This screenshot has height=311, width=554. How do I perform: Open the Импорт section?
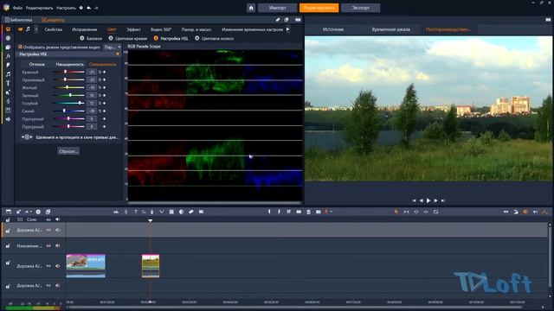(x=277, y=8)
